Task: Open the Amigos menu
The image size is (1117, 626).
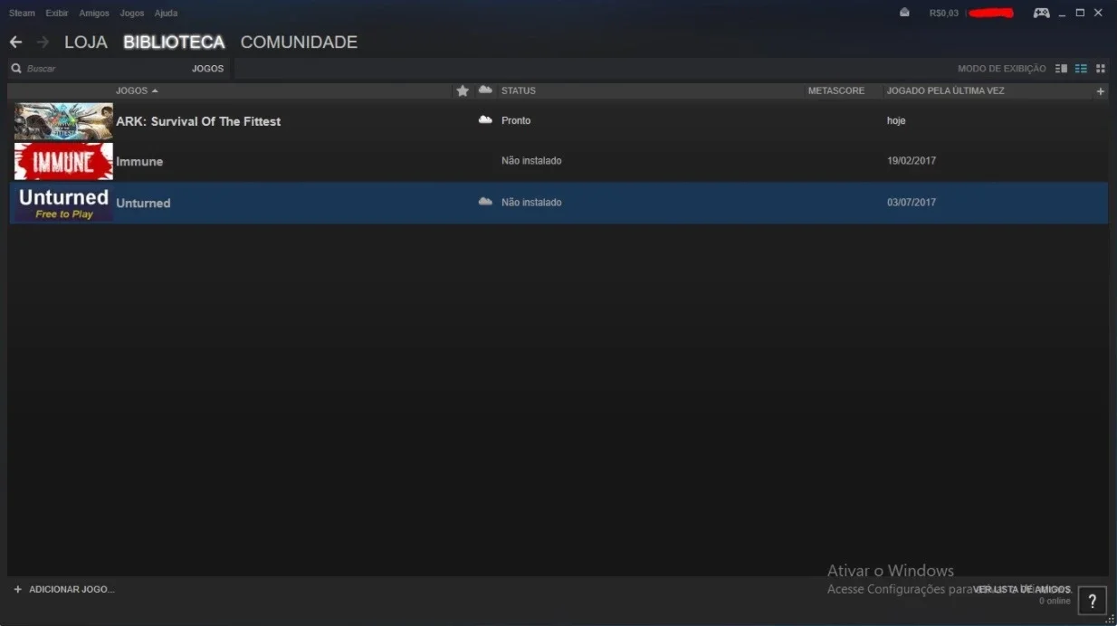Action: pos(94,14)
